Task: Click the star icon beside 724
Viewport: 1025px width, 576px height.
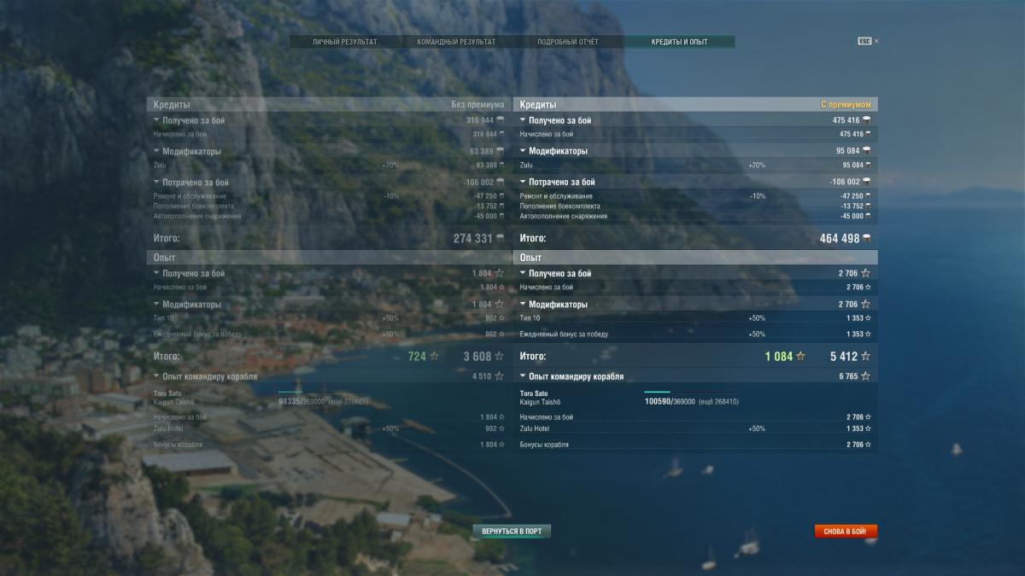Action: pos(434,357)
